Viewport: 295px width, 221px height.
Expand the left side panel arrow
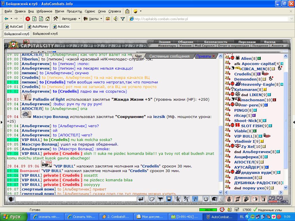[x=1, y=122]
